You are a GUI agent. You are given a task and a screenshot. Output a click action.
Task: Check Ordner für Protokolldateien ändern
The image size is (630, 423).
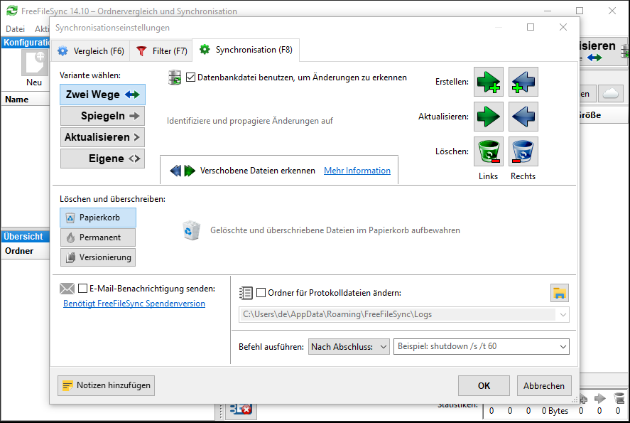pos(261,293)
